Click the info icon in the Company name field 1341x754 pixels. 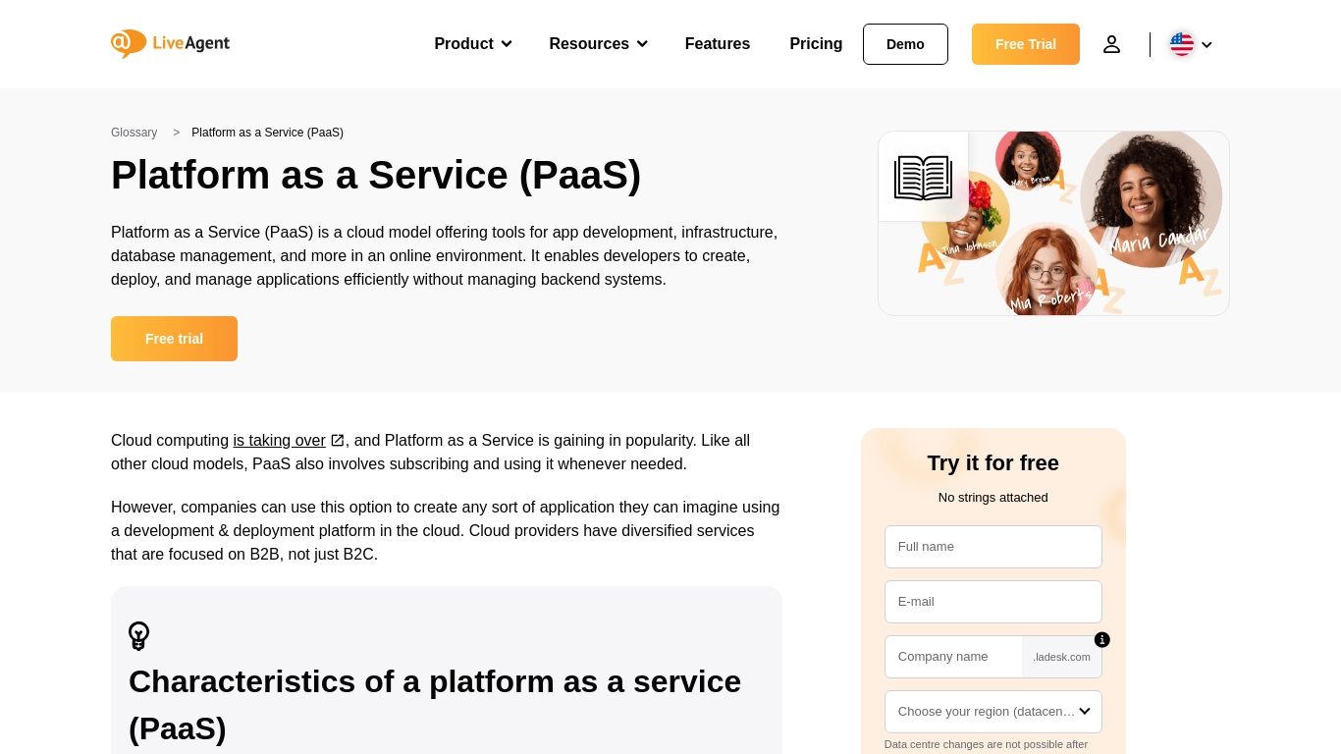(1101, 639)
